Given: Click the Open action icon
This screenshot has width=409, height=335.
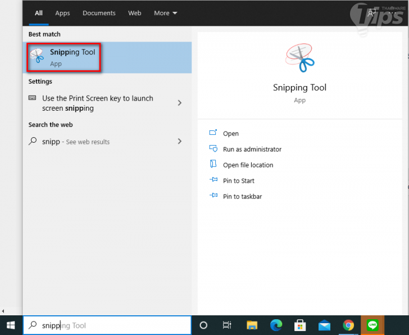Looking at the screenshot, I should [x=213, y=133].
